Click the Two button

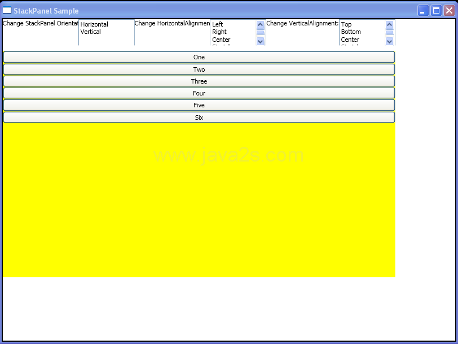199,69
